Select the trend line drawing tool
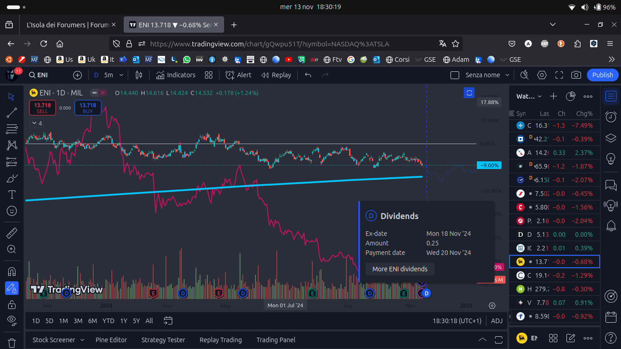Viewport: 621px width, 349px height. [12, 113]
